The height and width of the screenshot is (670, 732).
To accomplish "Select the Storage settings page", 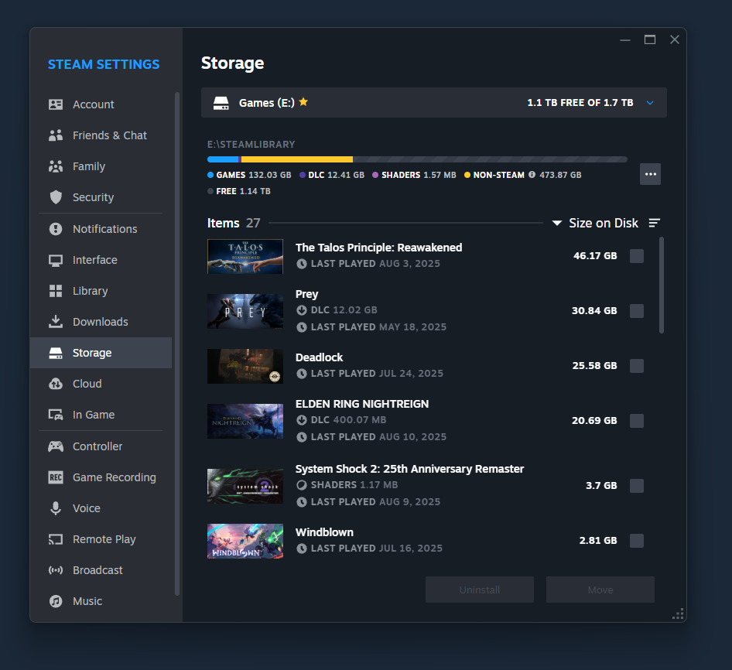I will point(101,353).
